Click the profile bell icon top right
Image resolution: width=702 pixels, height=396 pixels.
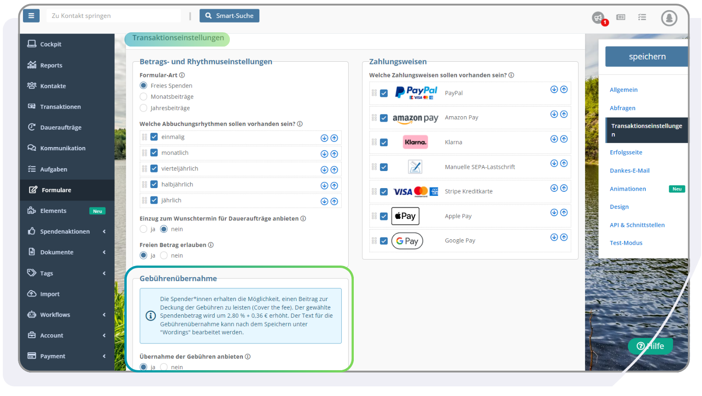[669, 18]
